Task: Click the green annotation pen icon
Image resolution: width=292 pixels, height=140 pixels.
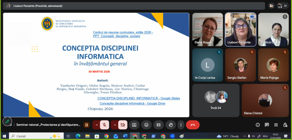Action: coord(7,121)
